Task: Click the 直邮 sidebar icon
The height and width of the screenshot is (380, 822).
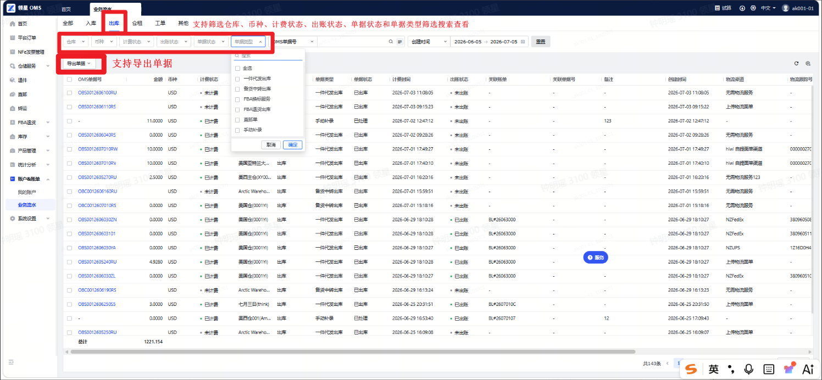Action: [12, 94]
